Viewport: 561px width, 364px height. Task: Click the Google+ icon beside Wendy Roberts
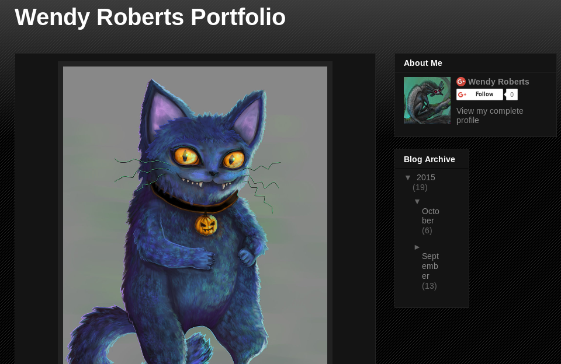(461, 82)
